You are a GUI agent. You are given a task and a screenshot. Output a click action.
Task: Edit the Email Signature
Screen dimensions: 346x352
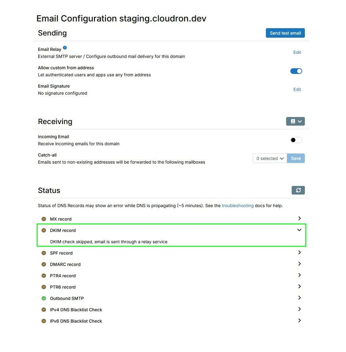[297, 89]
